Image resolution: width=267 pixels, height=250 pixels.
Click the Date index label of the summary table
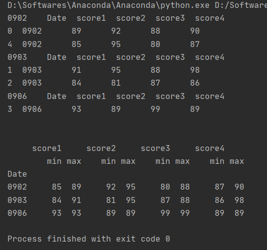point(17,174)
